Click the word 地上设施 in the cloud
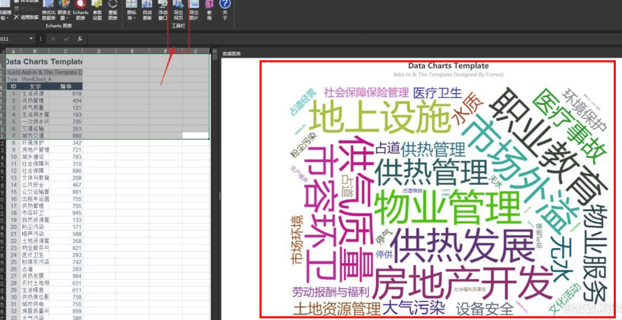The height and width of the screenshot is (320, 622). [379, 116]
